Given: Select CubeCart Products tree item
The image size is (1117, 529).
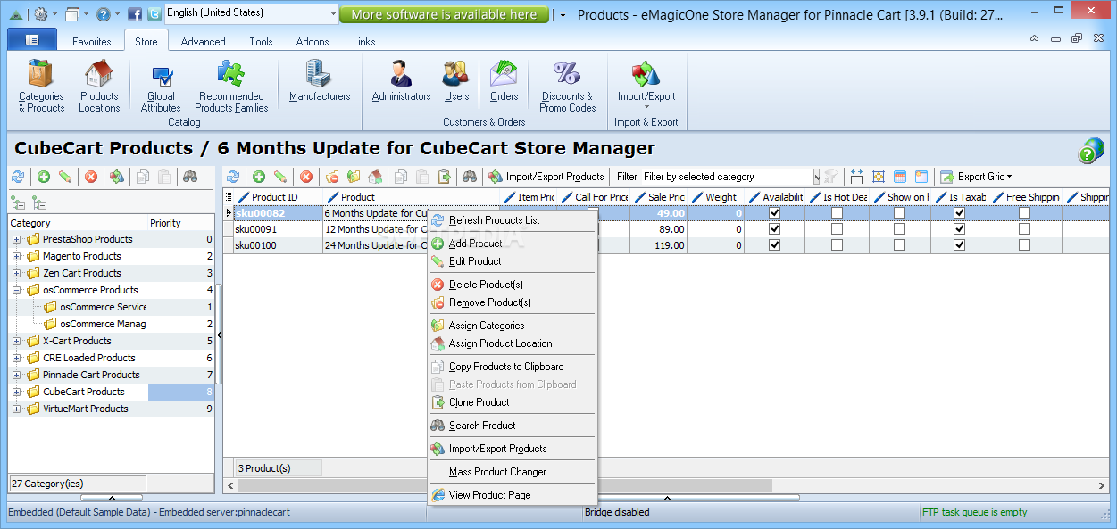Looking at the screenshot, I should coord(83,392).
